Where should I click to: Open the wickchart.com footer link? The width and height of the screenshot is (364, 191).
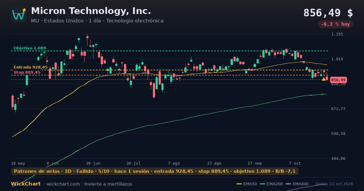63,184
